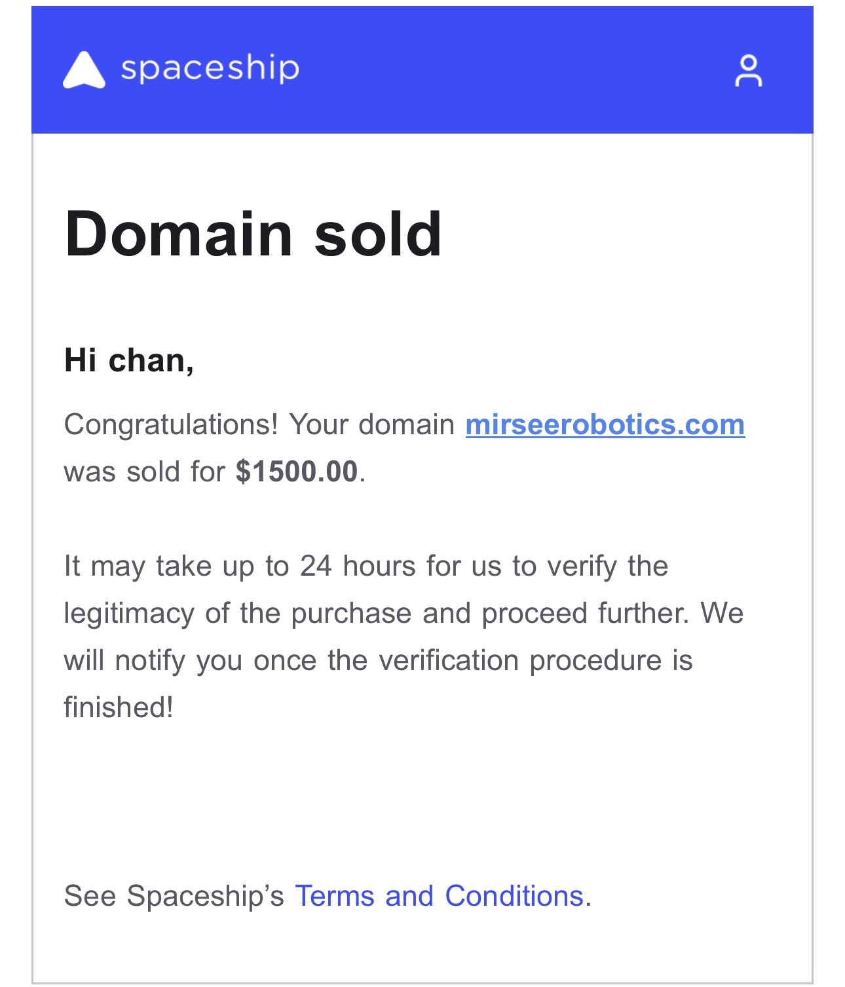The image size is (845, 987).
Task: Click the bold $1500.00 sale price
Action: pos(297,472)
